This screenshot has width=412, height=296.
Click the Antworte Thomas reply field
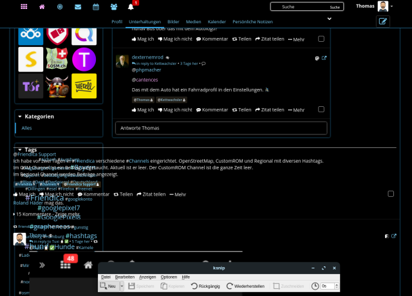tap(221, 128)
